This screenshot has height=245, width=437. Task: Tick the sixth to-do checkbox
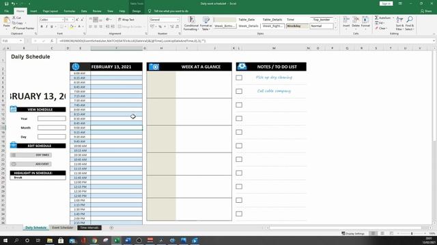(239, 146)
